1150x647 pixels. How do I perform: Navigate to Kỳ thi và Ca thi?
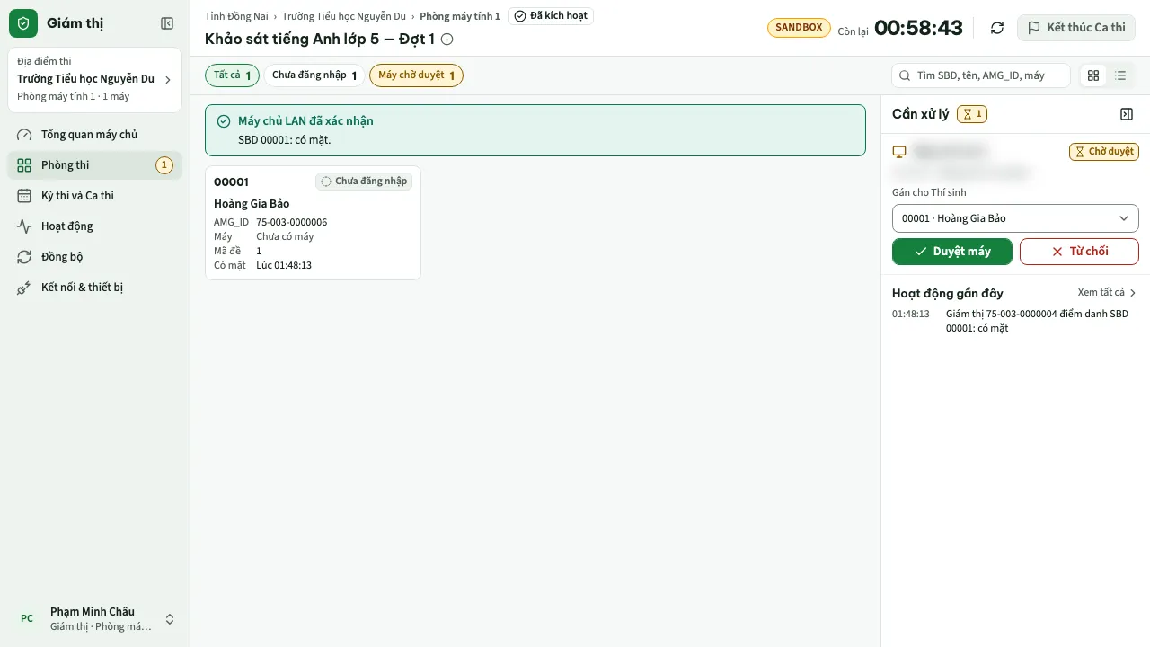(x=95, y=196)
